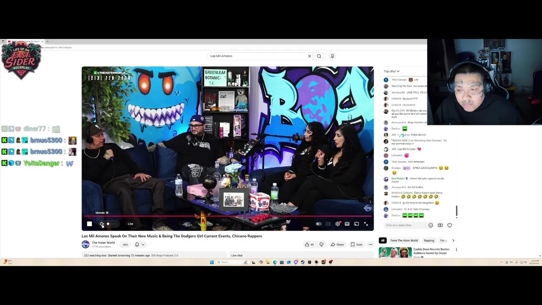Open more actions ellipsis under the video
Screen dimensions: 542x305
(371, 244)
